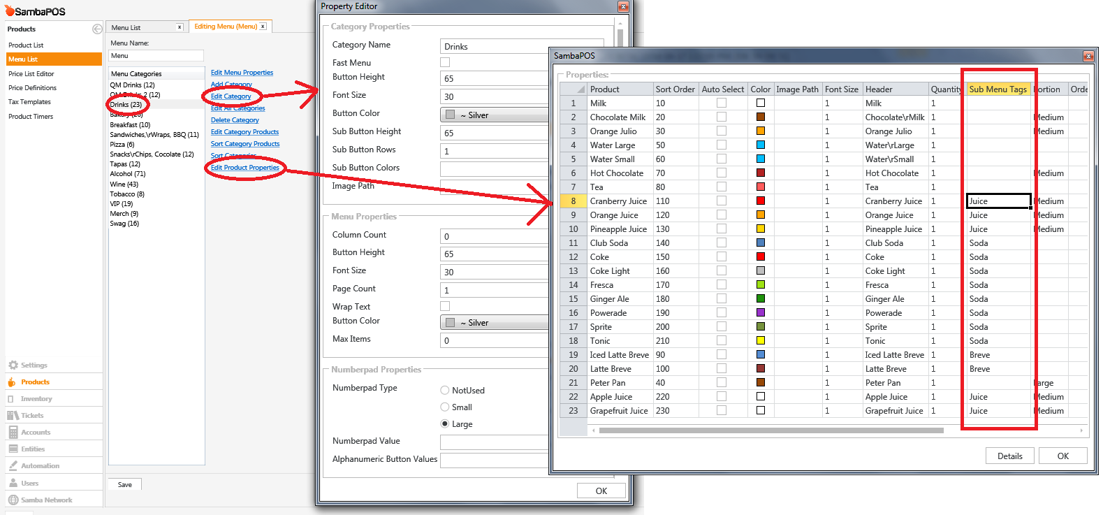Viewport: 1103px width, 515px height.
Task: Toggle Auto Select for Coke row
Action: coord(722,256)
